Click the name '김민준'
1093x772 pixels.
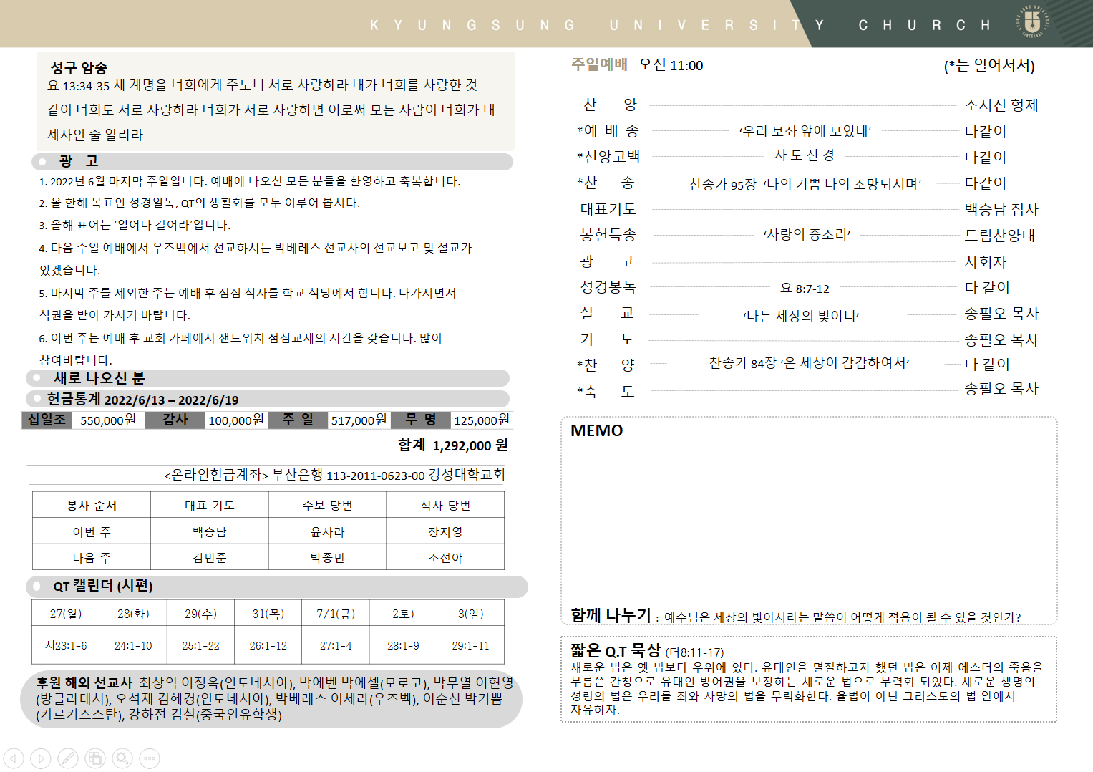coord(210,558)
